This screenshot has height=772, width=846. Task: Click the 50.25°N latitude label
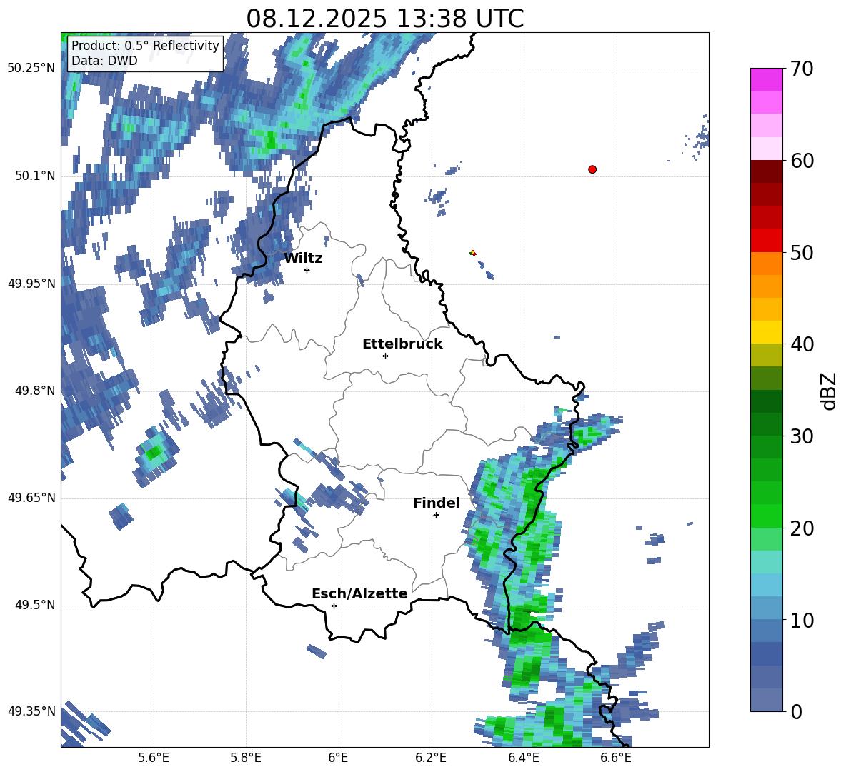pyautogui.click(x=31, y=69)
